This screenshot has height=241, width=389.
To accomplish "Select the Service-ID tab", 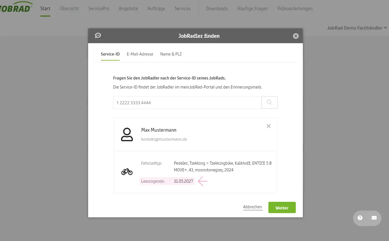I will [x=110, y=54].
